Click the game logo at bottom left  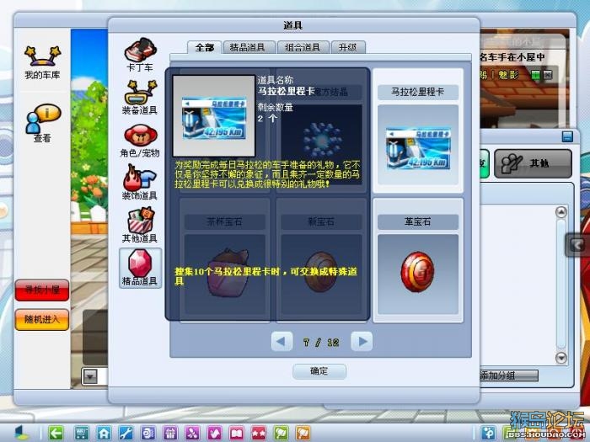(22, 432)
